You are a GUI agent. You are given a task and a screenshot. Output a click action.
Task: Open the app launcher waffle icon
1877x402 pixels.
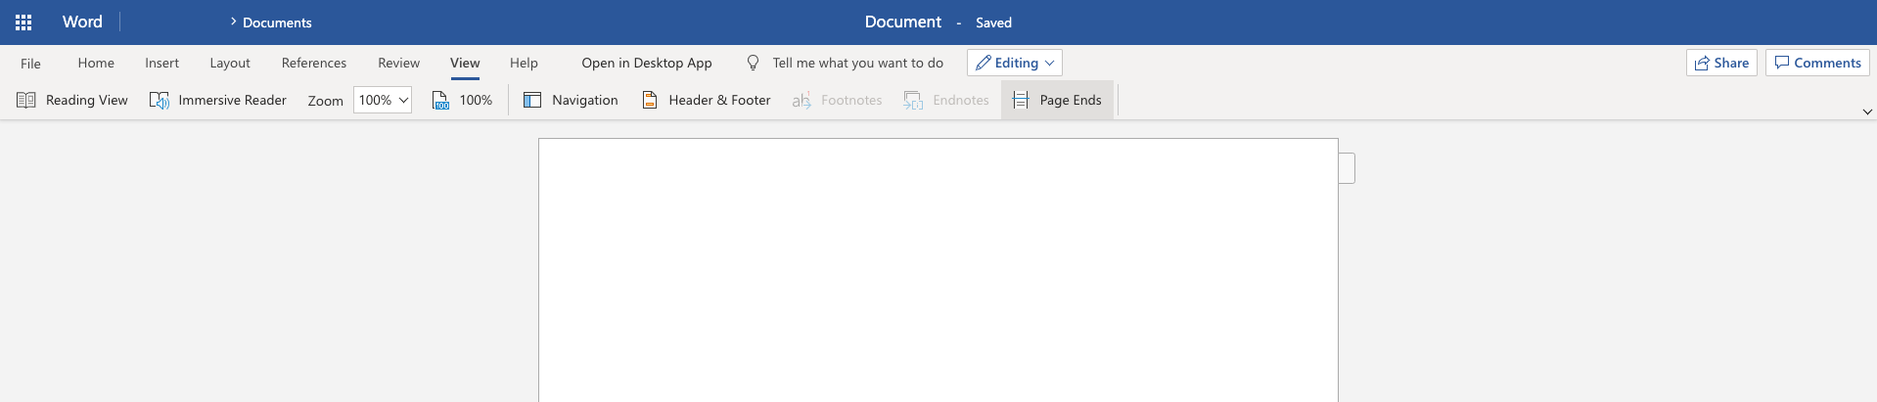click(x=23, y=22)
